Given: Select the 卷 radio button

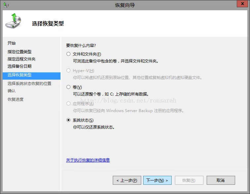Looking at the screenshot, I should click(x=68, y=87).
